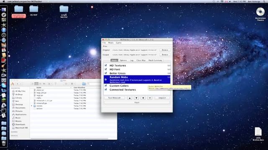Click the Finder horizontal scrollbar
The image size is (268, 150).
[70, 139]
